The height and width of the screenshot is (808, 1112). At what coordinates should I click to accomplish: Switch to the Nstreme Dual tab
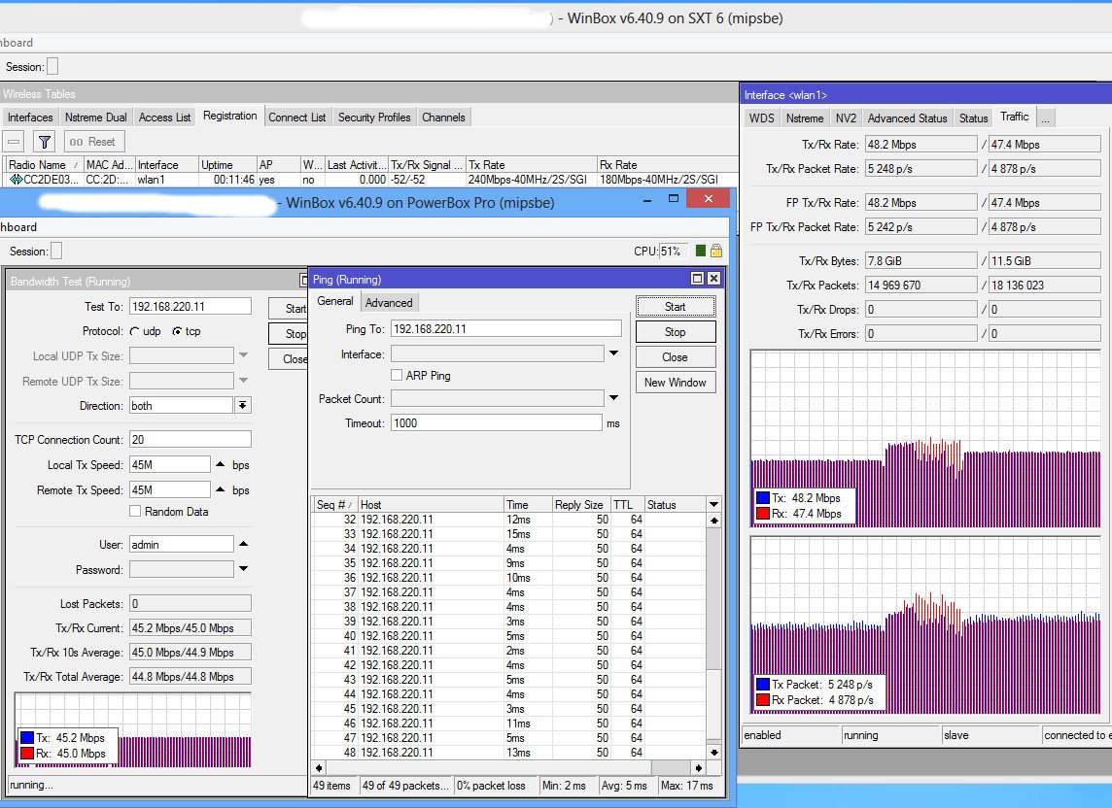[95, 117]
